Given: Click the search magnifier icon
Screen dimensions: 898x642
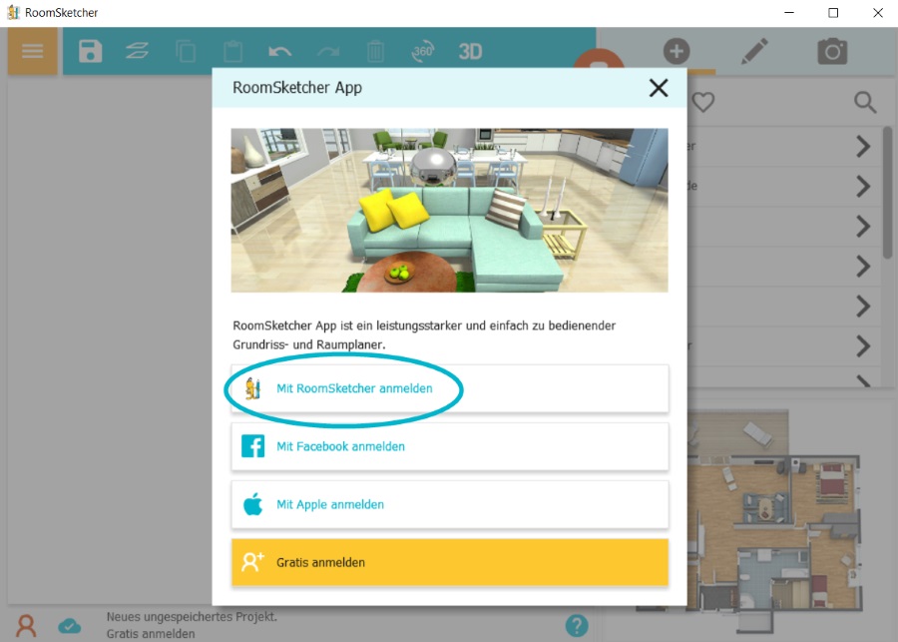Looking at the screenshot, I should [x=865, y=103].
